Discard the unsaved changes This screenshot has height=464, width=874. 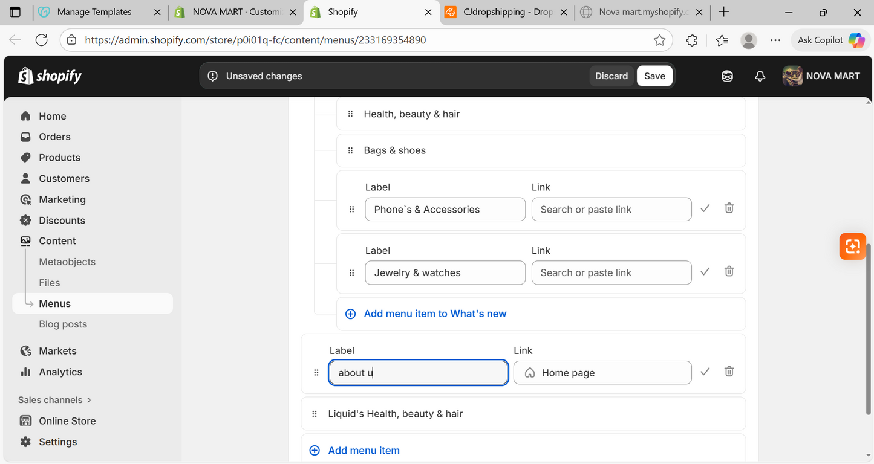click(x=611, y=76)
